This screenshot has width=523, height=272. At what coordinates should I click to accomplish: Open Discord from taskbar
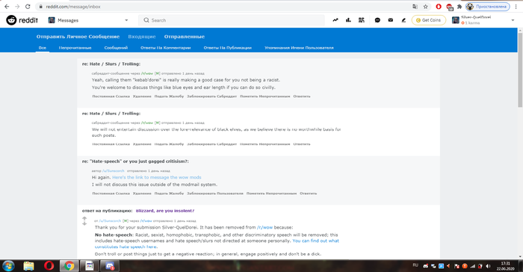[x=109, y=266]
